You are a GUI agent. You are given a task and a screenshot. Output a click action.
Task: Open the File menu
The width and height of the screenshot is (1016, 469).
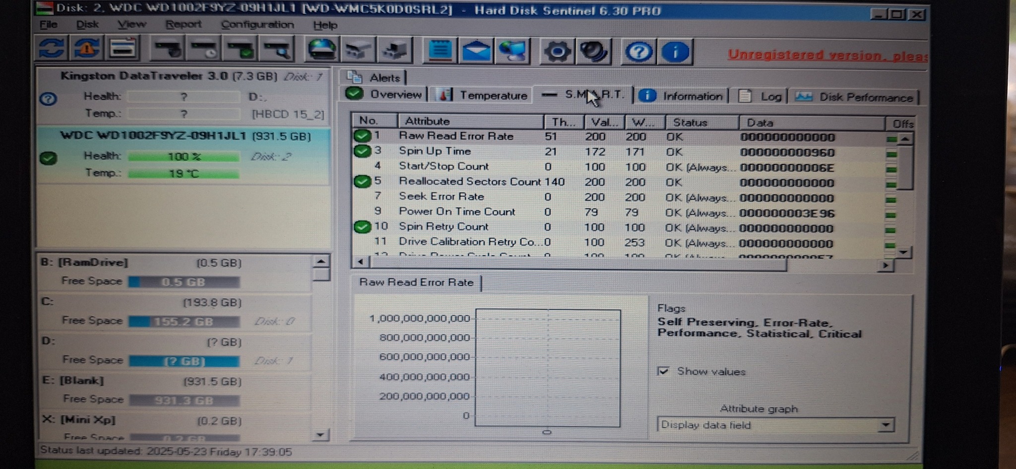48,24
